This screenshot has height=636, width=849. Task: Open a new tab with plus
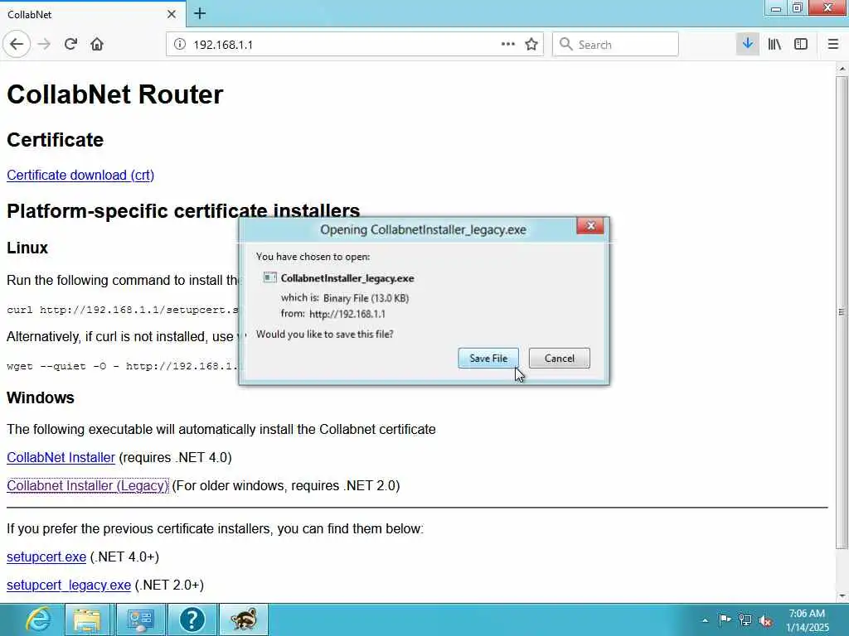(x=200, y=13)
